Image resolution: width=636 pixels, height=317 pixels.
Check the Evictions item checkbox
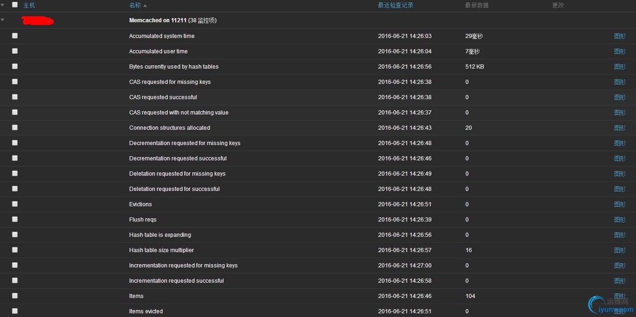pos(14,204)
